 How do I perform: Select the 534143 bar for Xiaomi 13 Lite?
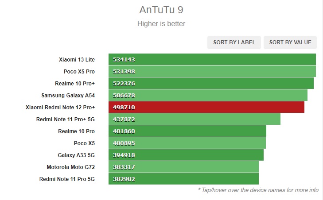coord(212,59)
